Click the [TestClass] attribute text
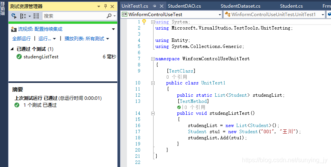 [x=181, y=71]
